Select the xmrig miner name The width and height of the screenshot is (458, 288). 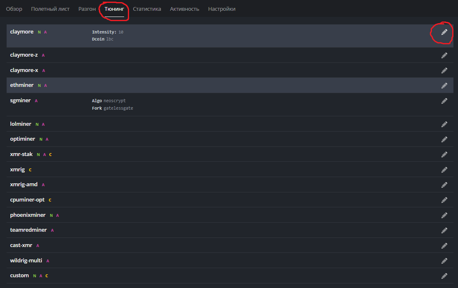tap(17, 169)
